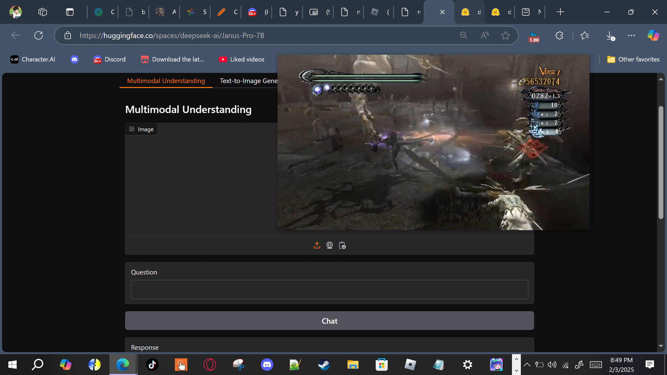The image size is (667, 375).
Task: Open Edge Settings and more menu
Action: click(x=632, y=35)
